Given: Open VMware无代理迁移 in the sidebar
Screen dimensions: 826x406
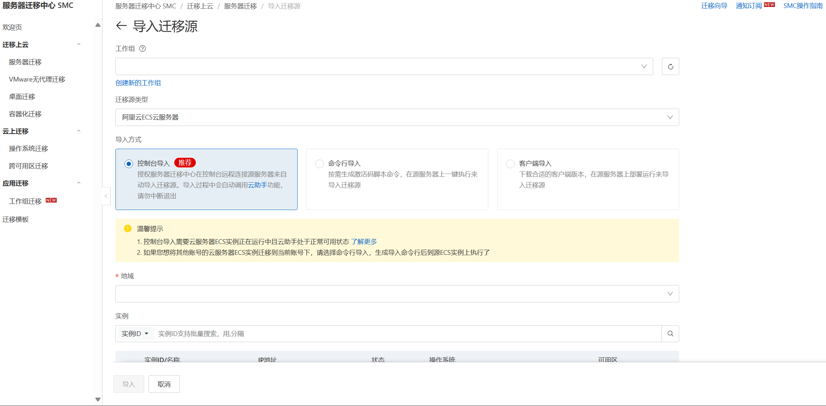Looking at the screenshot, I should (37, 79).
